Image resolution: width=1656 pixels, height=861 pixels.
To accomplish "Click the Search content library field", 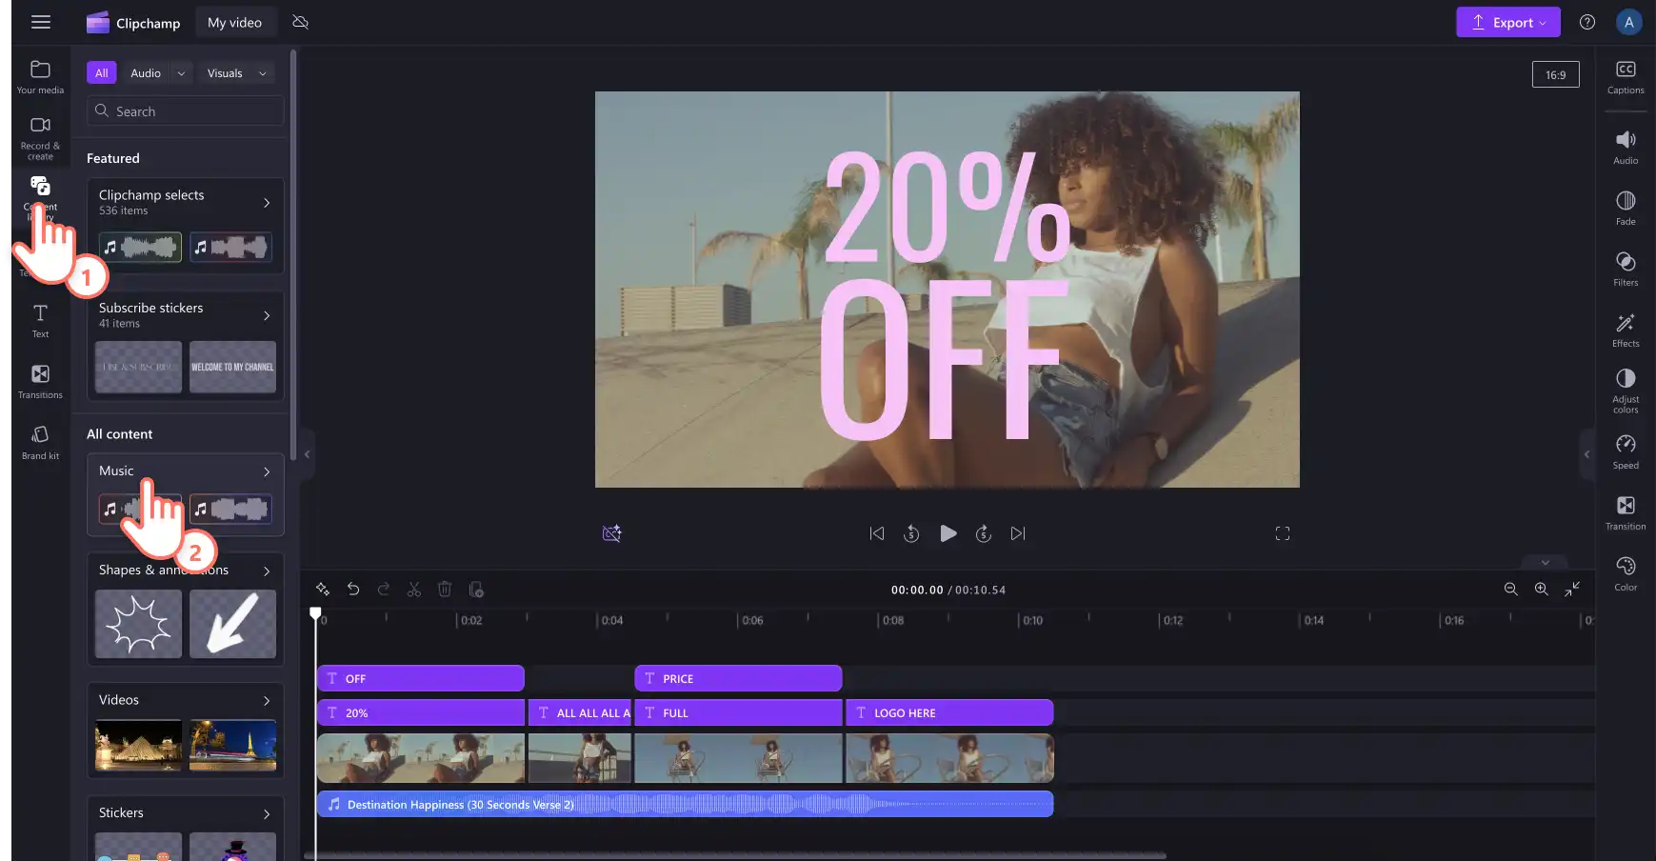I will (x=186, y=111).
